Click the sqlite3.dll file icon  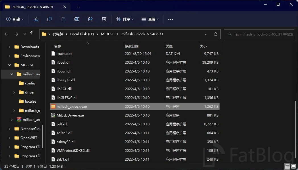(x=53, y=133)
